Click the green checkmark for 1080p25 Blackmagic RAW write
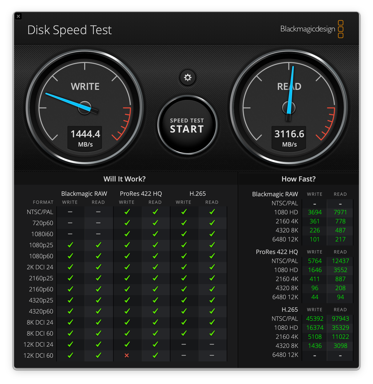Screen dimensions: 373x384 point(70,245)
